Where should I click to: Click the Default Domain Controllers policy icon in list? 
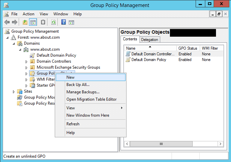[128, 54]
